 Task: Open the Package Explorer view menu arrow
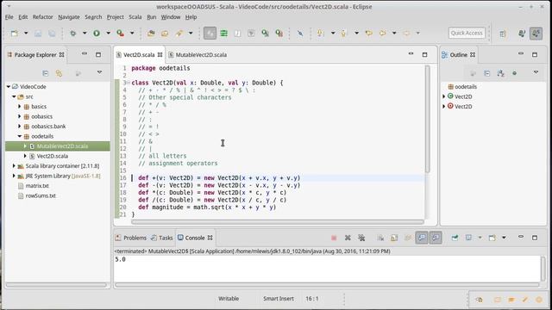click(100, 72)
